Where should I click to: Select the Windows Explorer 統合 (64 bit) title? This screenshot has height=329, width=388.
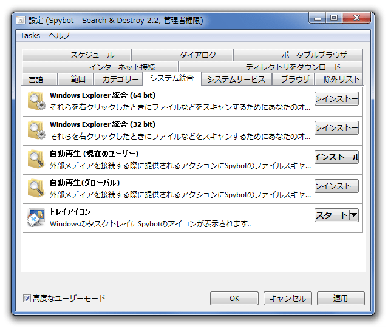103,95
